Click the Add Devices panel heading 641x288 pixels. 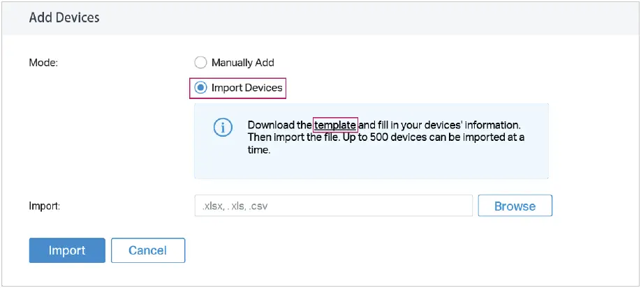tap(64, 17)
